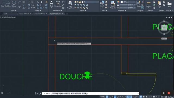Expand the Modify panel
This screenshot has height=98, width=174.
38,11
